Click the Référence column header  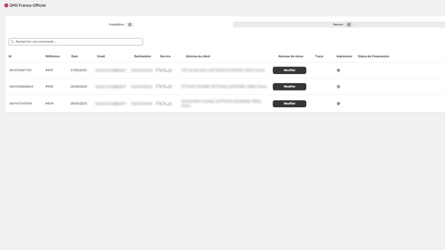tap(53, 56)
